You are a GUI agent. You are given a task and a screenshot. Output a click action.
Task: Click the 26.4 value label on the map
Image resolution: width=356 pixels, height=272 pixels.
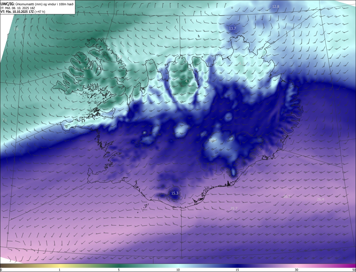pyautogui.click(x=320, y=199)
